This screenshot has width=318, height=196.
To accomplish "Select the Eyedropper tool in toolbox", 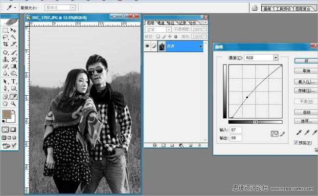I will click(x=13, y=97).
